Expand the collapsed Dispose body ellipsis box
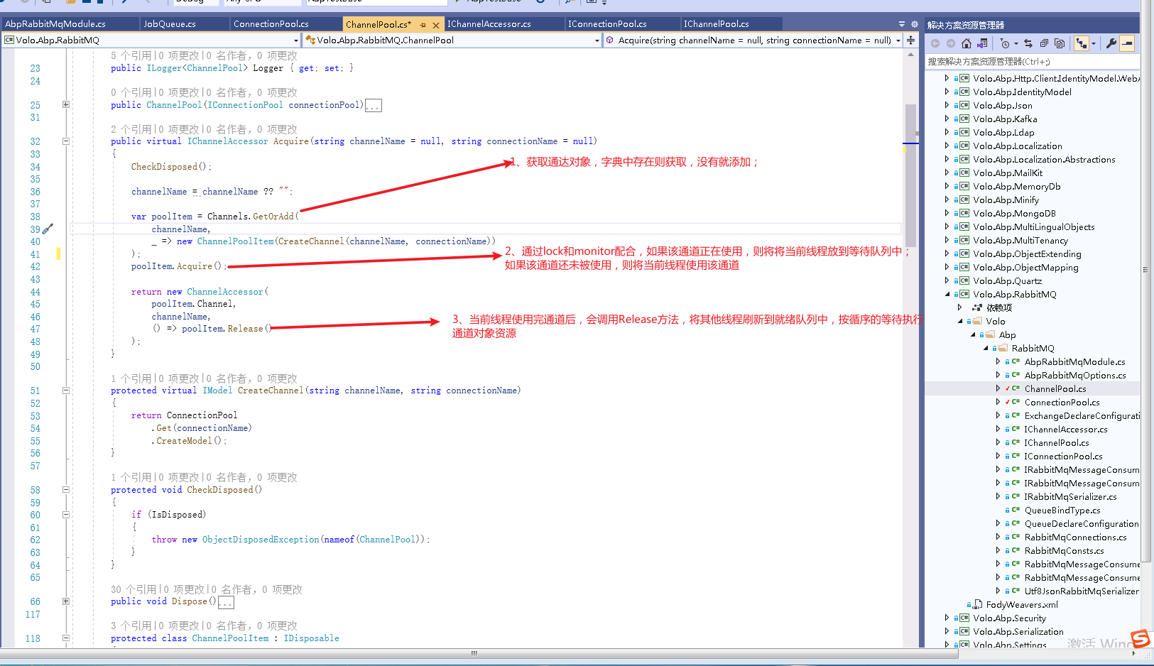 click(x=226, y=602)
